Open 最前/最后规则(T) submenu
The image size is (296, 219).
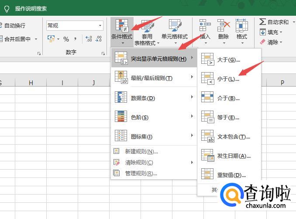click(154, 78)
